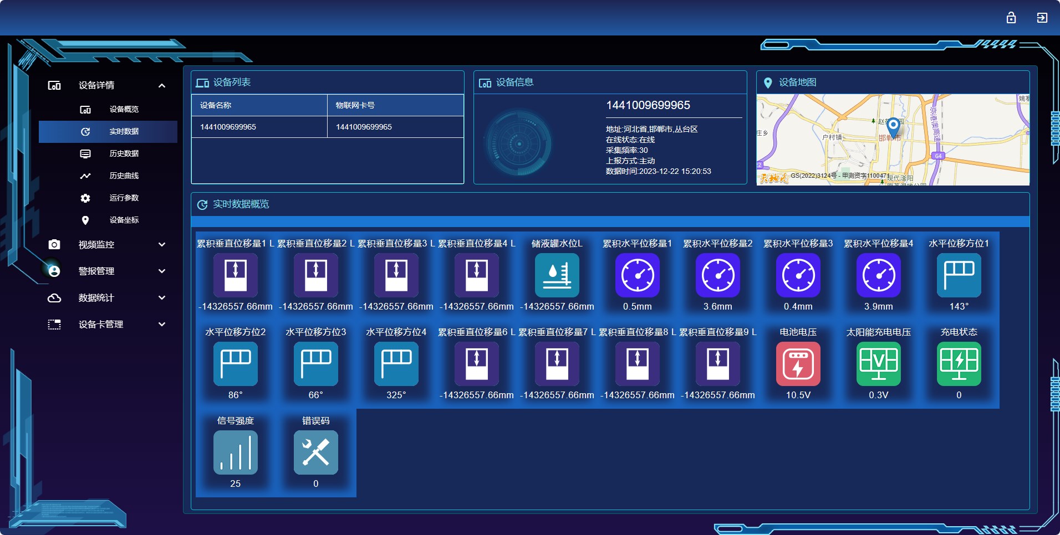Open the 运行参数 settings item
The image size is (1060, 535).
click(x=123, y=198)
